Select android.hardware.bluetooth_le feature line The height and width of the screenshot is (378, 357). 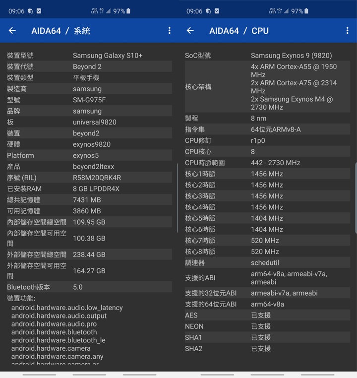[x=59, y=340]
